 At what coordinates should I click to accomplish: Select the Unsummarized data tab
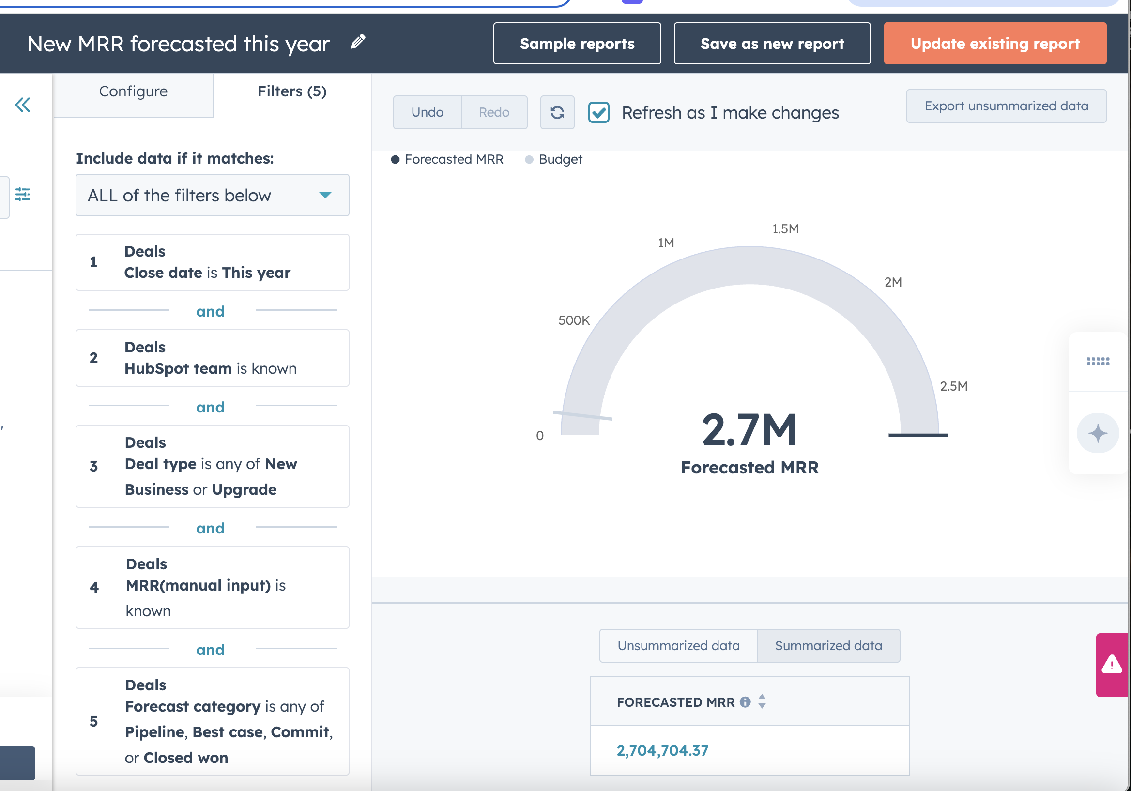pos(678,646)
